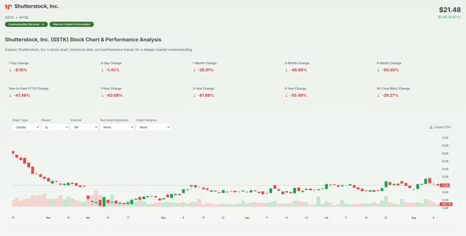This screenshot has height=236, width=466.
Task: Click the 1-Month Change down arrow icon
Action: coord(194,70)
